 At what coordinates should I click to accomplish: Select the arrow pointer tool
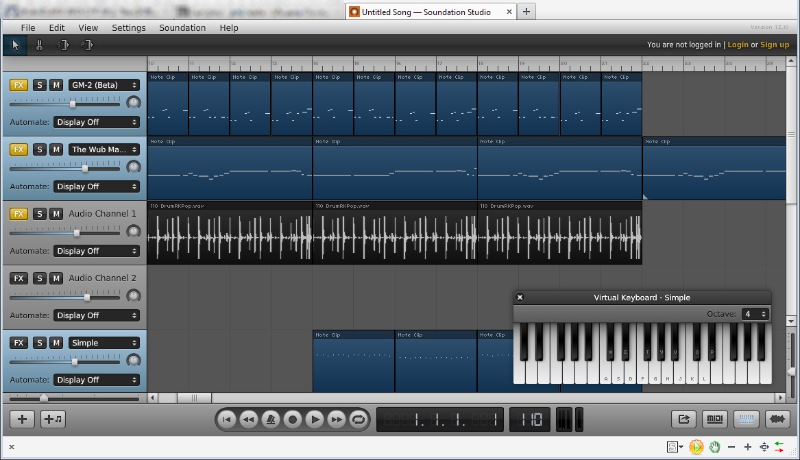point(15,45)
